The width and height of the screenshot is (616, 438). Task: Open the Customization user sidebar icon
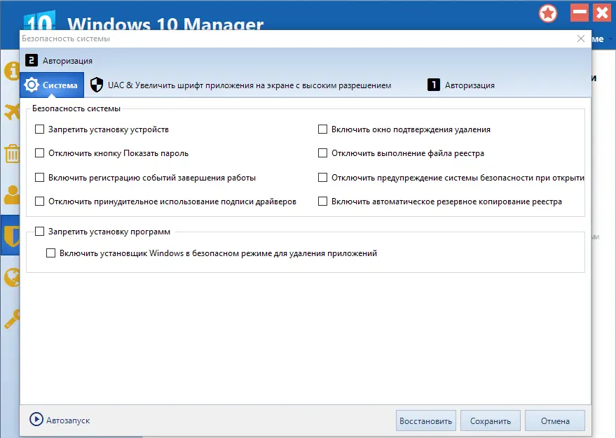pos(11,195)
